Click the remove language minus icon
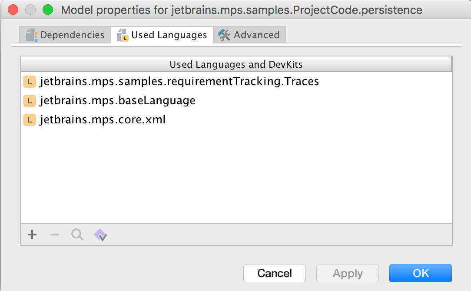Viewport: 471px width, 291px height. 55,235
